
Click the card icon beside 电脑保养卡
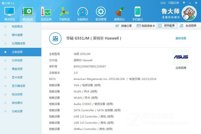139,26
